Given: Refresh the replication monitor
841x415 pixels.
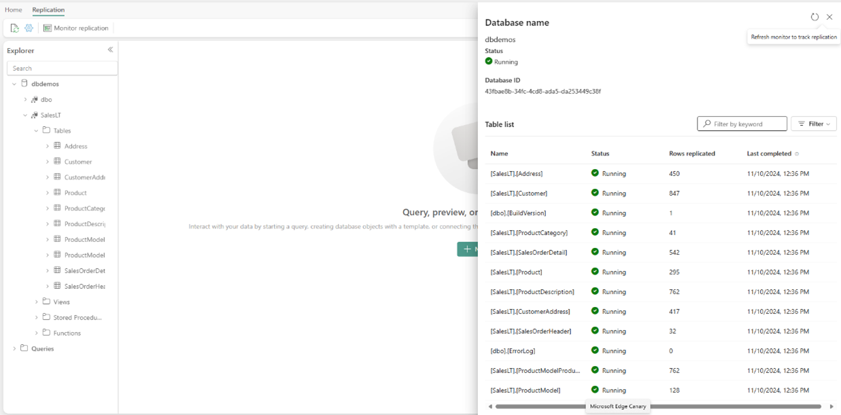Looking at the screenshot, I should point(814,17).
